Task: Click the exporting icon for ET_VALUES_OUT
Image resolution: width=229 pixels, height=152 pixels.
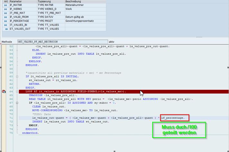Action: tap(6, 29)
